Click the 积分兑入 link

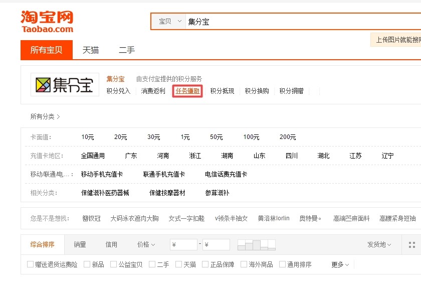pyautogui.click(x=118, y=91)
